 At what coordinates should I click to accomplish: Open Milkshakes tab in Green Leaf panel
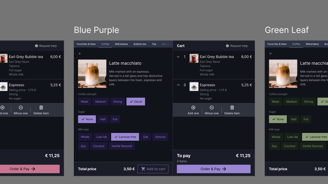pos(312,44)
